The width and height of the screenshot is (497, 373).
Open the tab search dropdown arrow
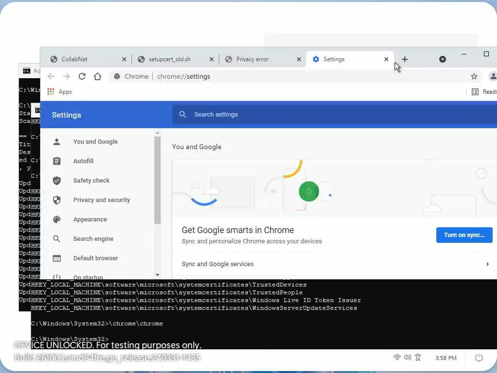443,59
